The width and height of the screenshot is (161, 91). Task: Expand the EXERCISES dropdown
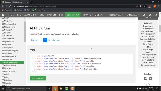(133, 15)
